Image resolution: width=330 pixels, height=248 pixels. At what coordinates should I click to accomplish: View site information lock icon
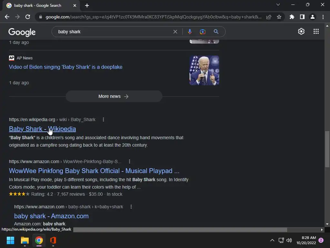coord(41,17)
